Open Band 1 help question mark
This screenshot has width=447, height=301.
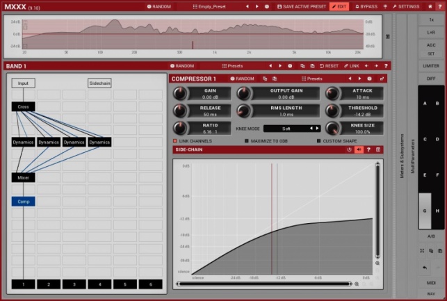tap(386, 66)
